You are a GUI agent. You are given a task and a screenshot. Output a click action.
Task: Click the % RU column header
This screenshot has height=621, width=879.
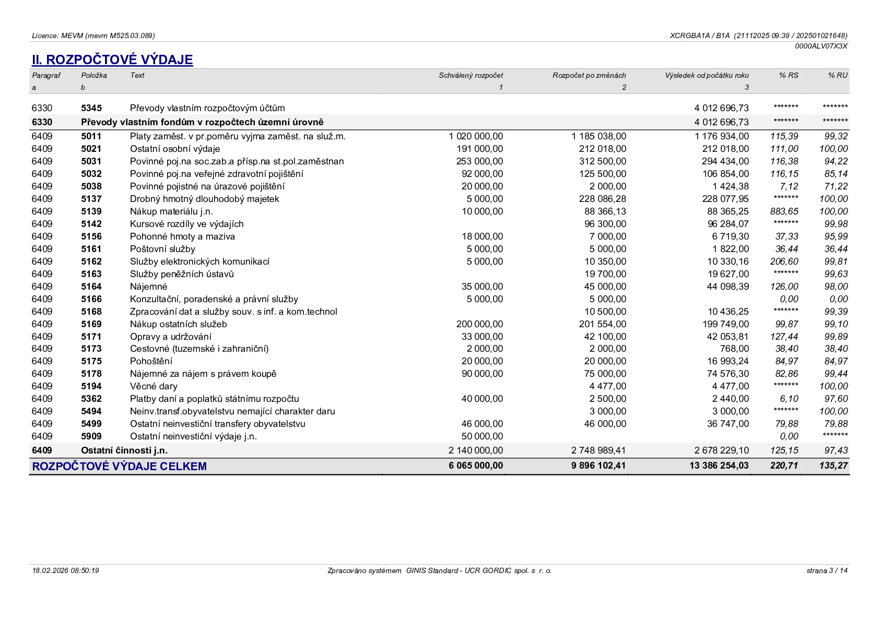click(838, 75)
